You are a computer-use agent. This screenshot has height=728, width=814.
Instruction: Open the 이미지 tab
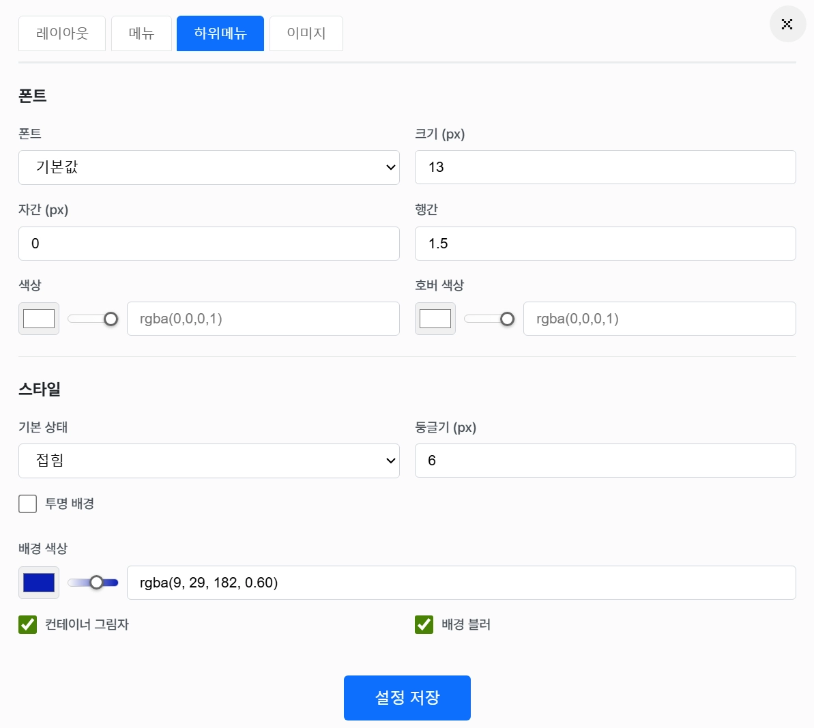[306, 33]
